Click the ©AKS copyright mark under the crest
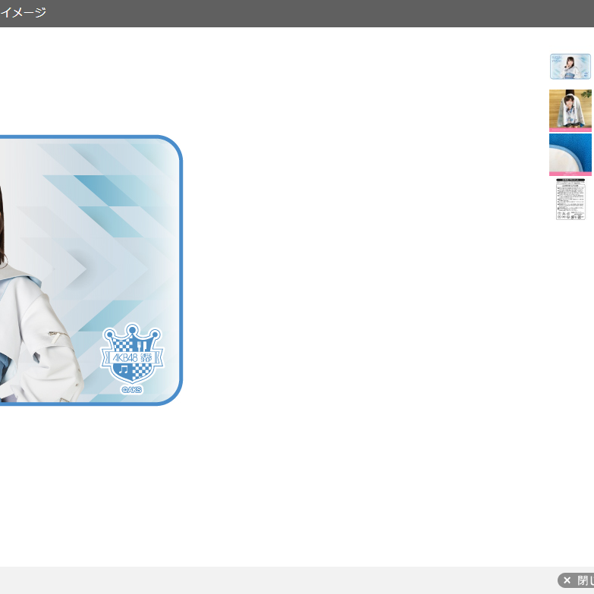The image size is (594, 594). click(x=131, y=390)
